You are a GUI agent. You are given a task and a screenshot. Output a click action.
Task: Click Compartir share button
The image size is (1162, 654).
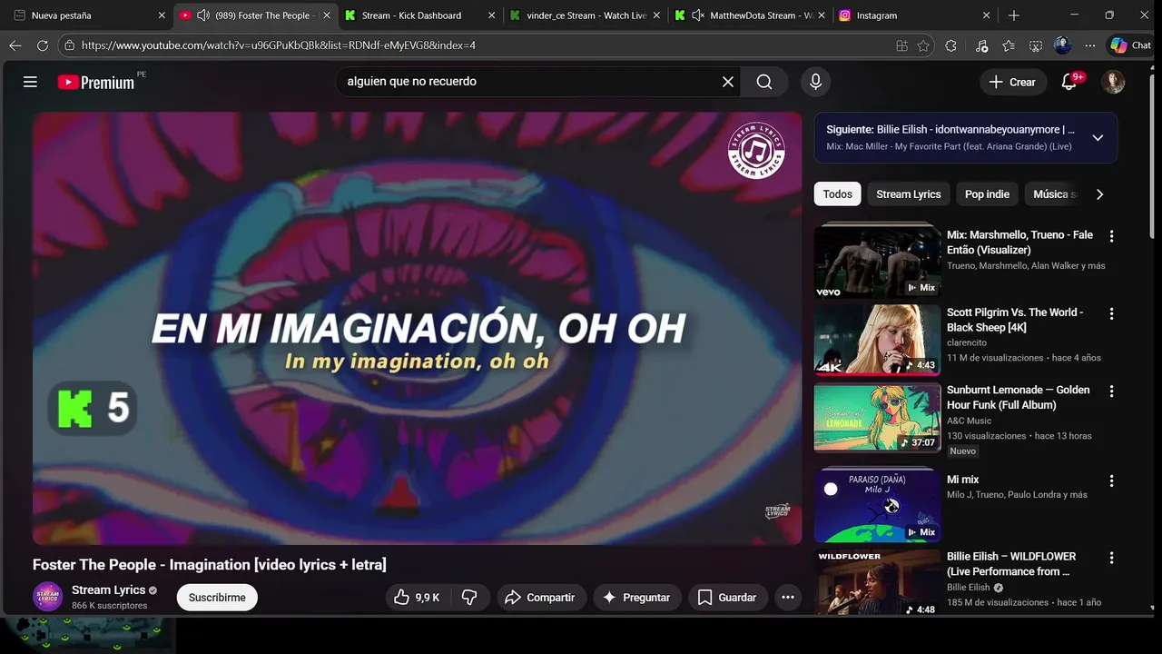pyautogui.click(x=540, y=597)
